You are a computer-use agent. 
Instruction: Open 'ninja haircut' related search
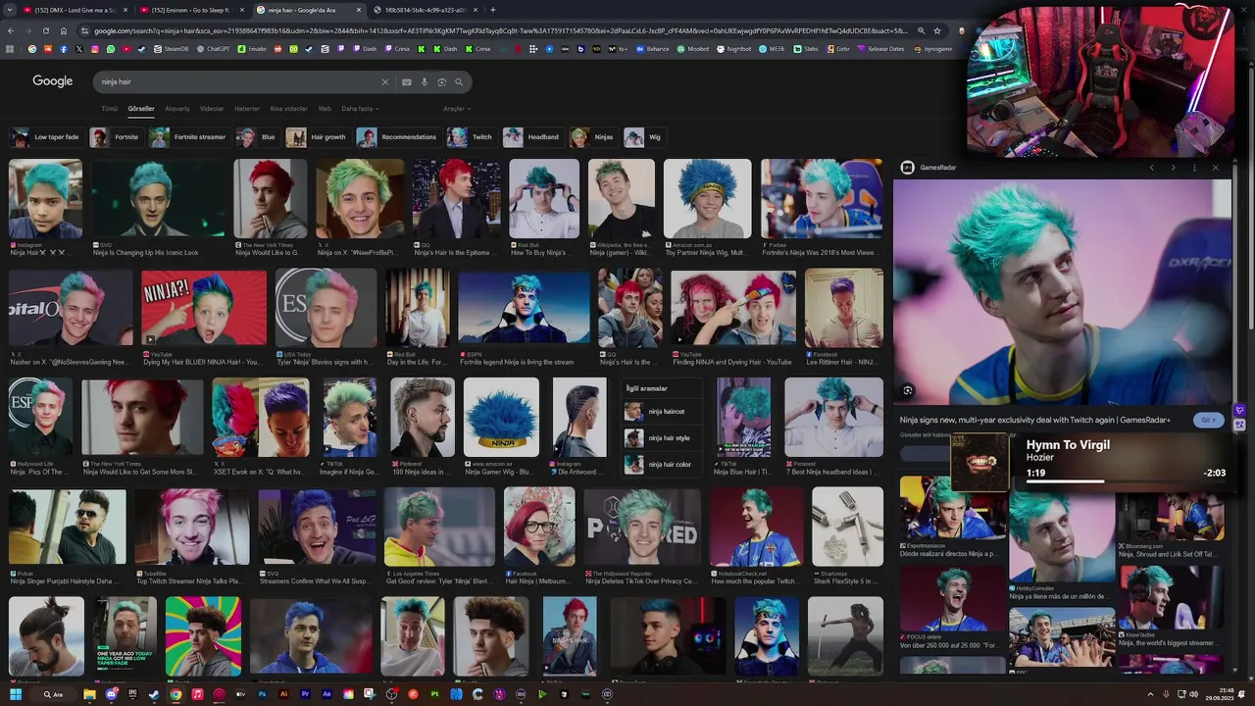coord(662,412)
